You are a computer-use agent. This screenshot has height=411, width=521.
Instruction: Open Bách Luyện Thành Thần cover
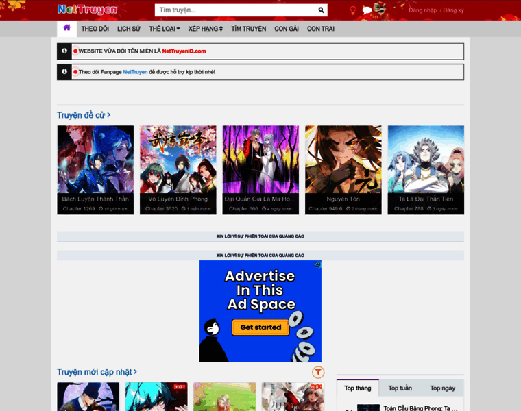point(95,160)
